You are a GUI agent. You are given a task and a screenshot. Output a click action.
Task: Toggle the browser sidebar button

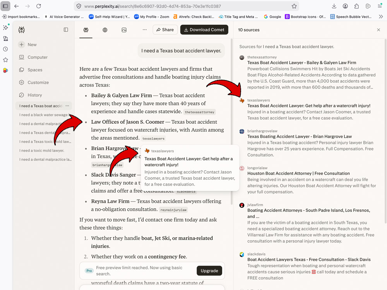[5, 6]
